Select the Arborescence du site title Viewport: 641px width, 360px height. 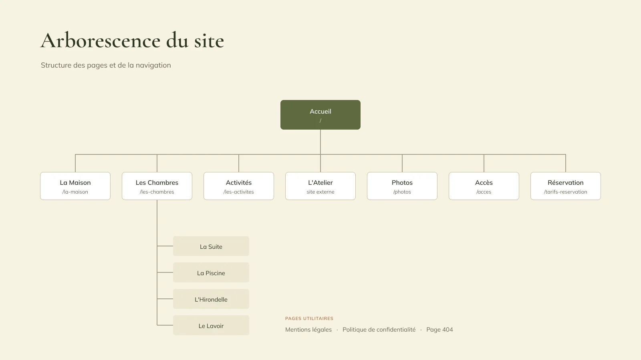tap(133, 40)
